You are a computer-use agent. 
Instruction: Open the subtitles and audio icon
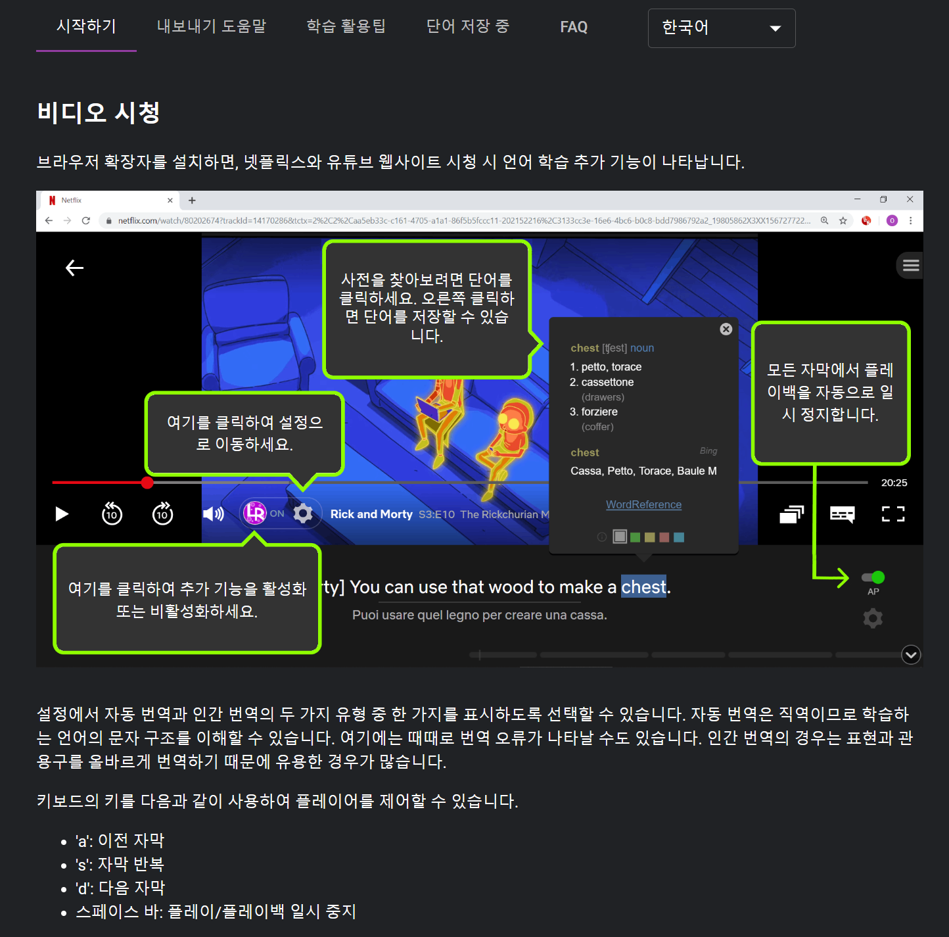click(843, 514)
